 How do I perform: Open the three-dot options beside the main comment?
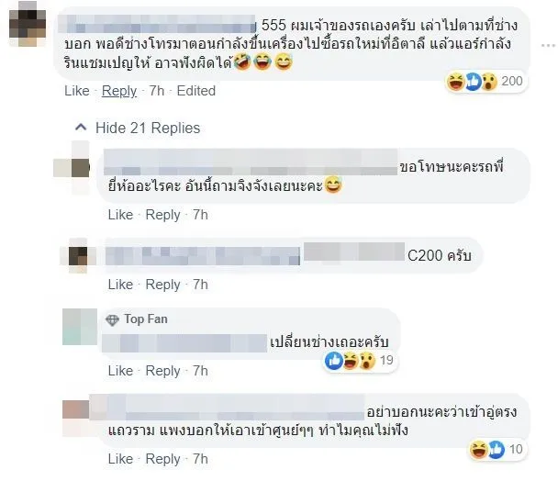[549, 45]
